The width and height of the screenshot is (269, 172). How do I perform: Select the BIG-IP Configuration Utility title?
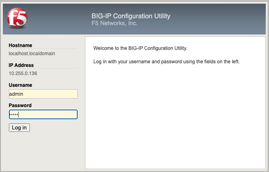pos(131,16)
